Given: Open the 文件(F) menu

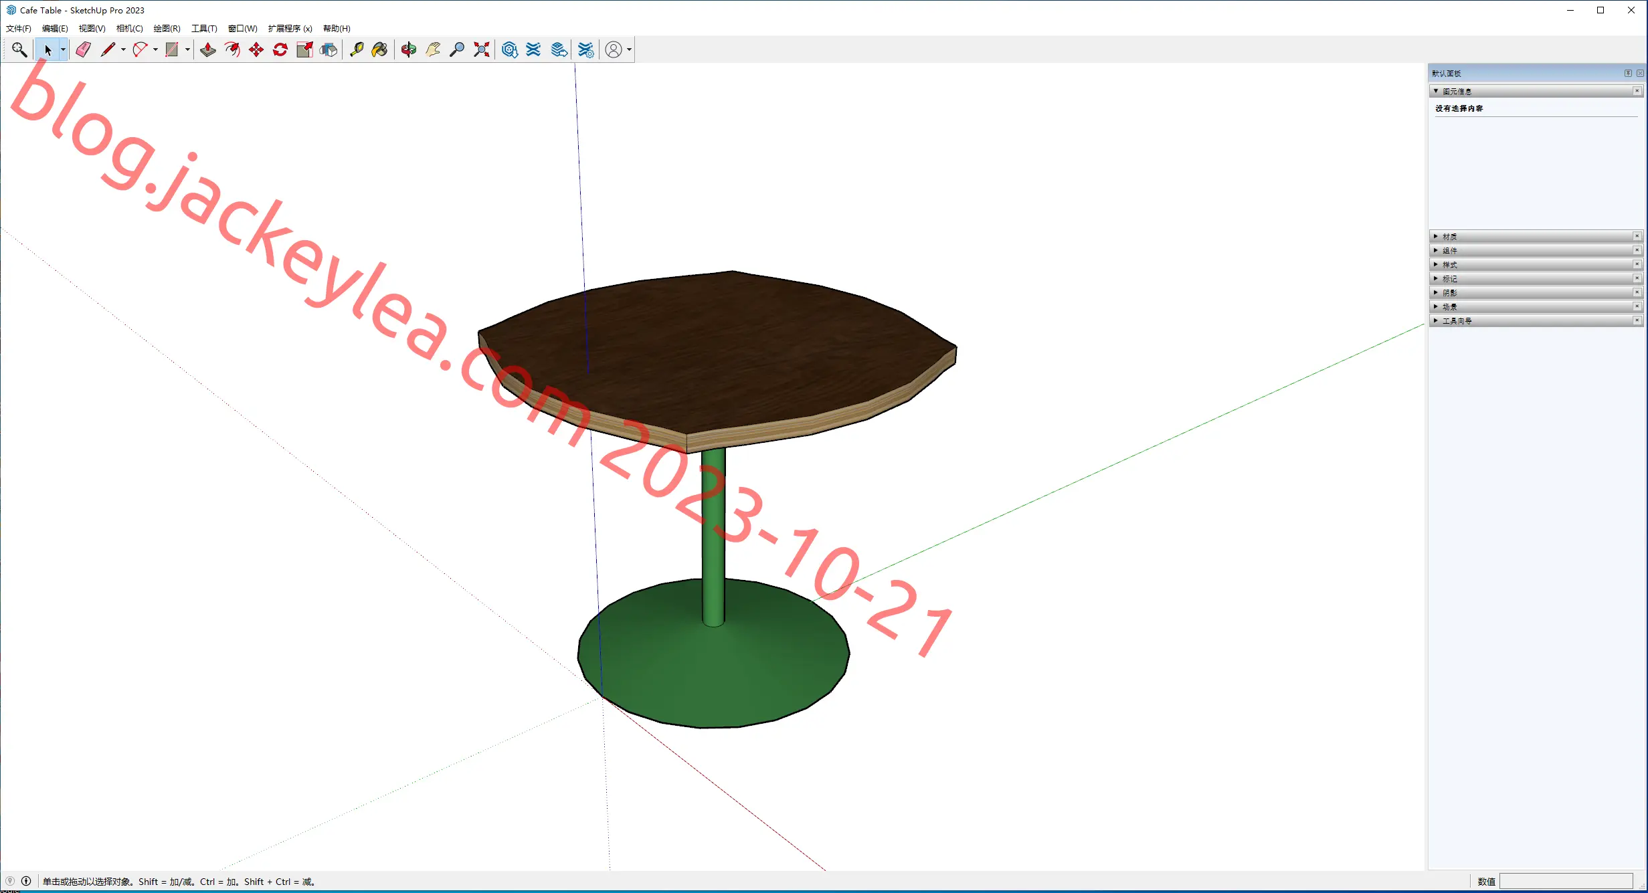Looking at the screenshot, I should point(19,28).
